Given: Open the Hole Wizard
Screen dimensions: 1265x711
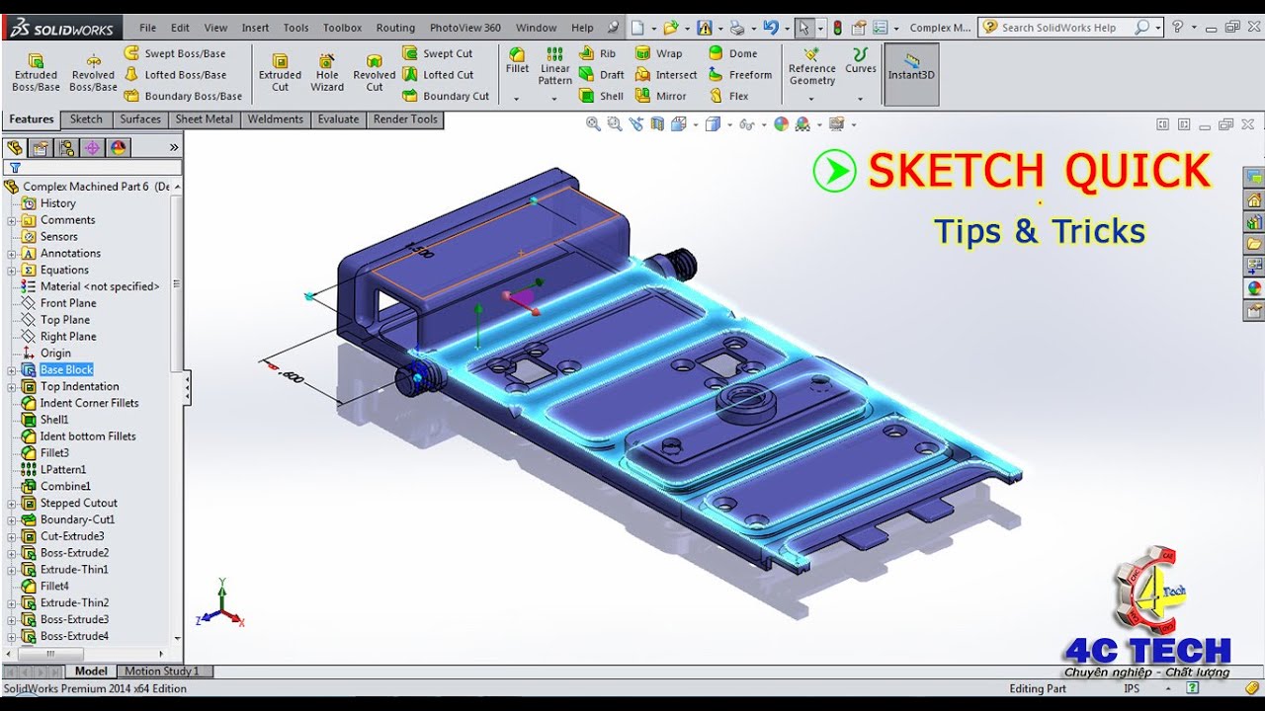Looking at the screenshot, I should tap(327, 74).
